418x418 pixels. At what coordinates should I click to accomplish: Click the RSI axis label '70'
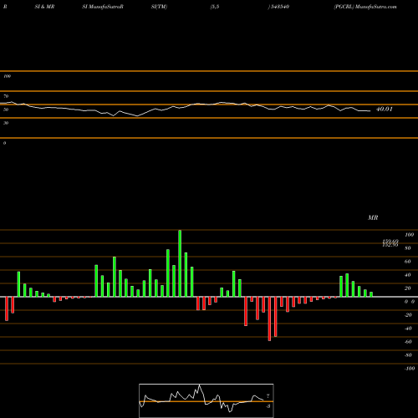pos(6,96)
